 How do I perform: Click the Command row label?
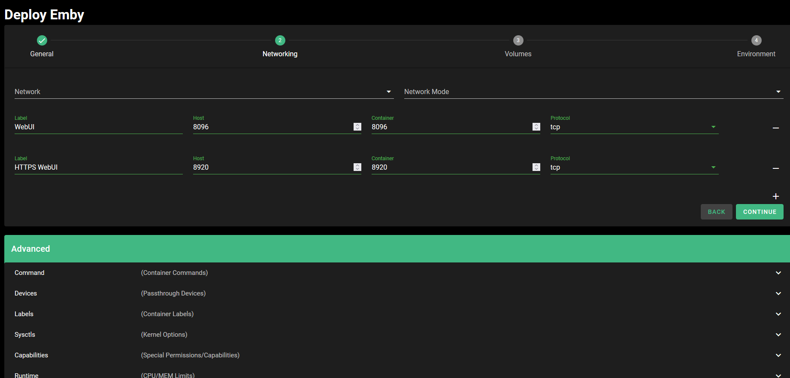[29, 273]
